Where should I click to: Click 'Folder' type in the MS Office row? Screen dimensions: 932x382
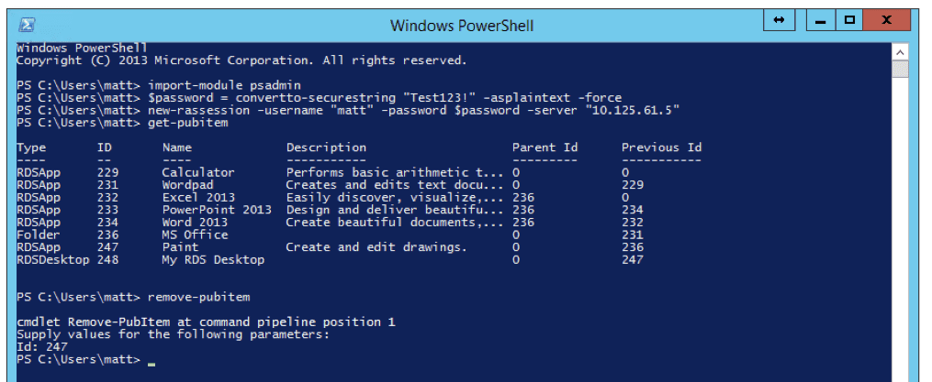point(39,235)
